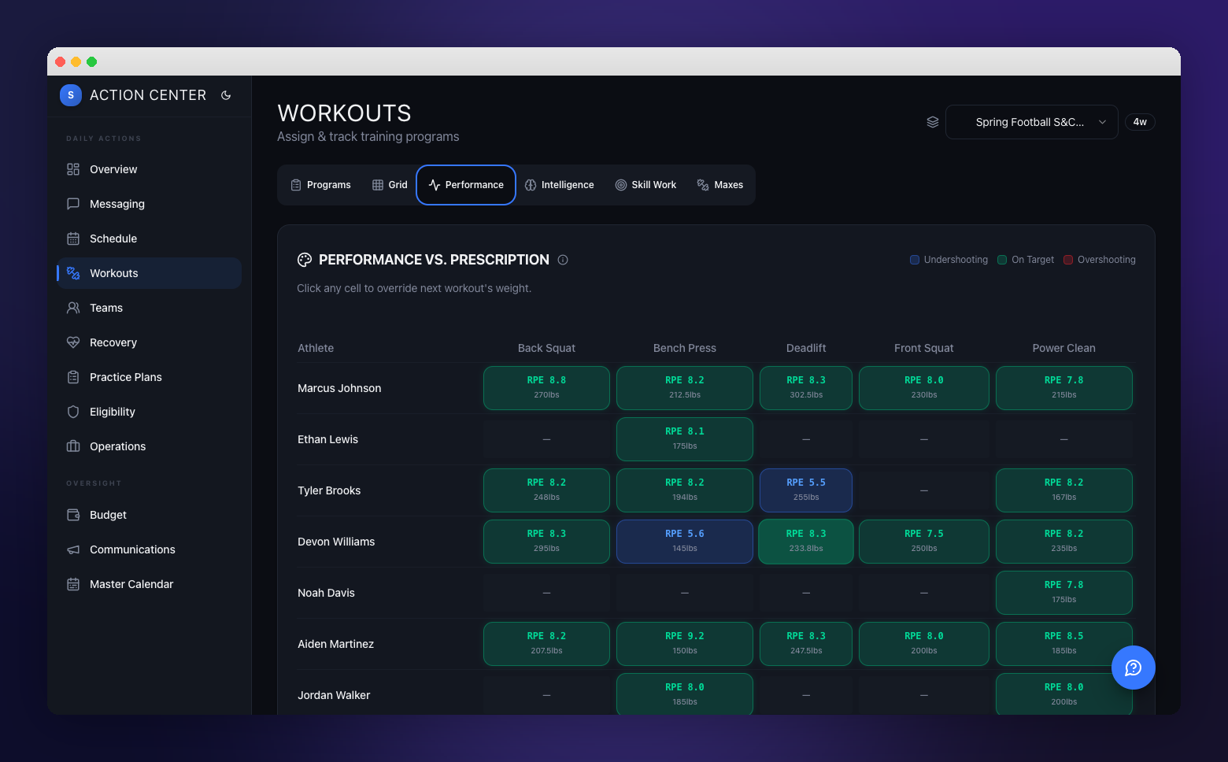The width and height of the screenshot is (1228, 762).
Task: Go to Schedule in sidebar
Action: click(149, 239)
